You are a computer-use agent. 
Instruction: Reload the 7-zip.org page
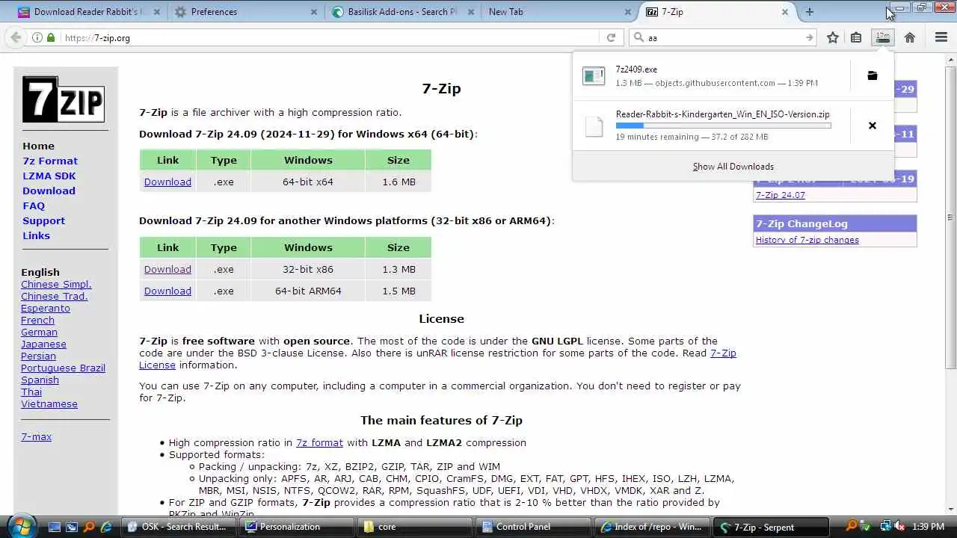(x=611, y=37)
